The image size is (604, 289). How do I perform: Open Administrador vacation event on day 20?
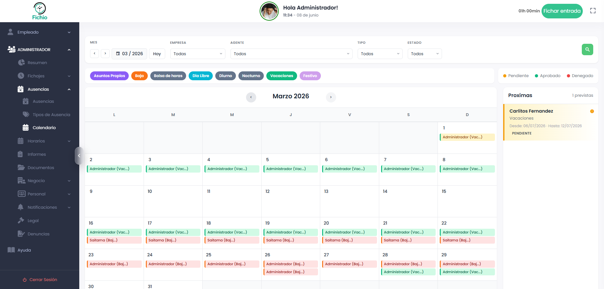point(349,233)
